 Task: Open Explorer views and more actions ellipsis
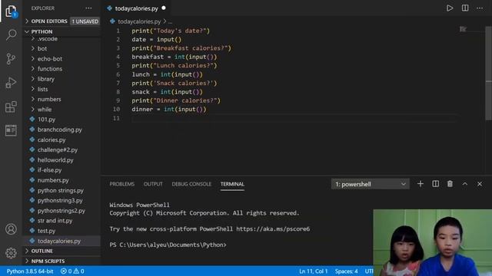[89, 8]
